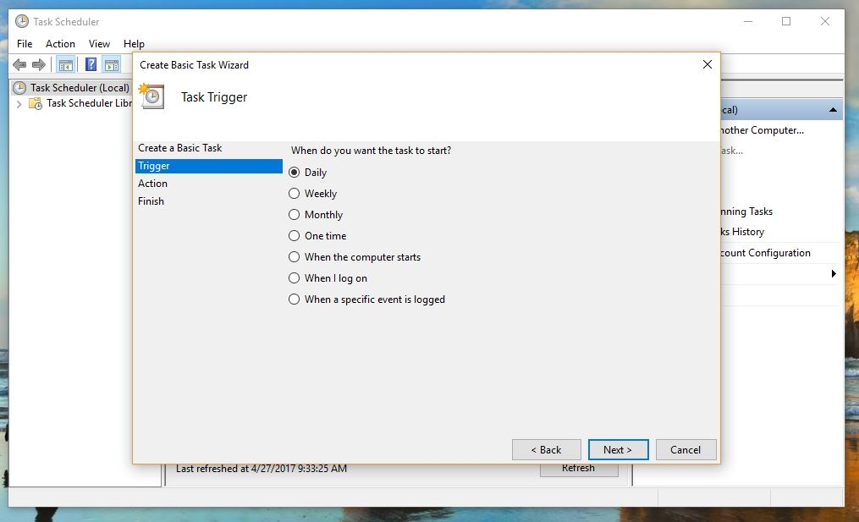Viewport: 859px width, 522px height.
Task: Click the Back arrow toolbar icon
Action: click(19, 65)
